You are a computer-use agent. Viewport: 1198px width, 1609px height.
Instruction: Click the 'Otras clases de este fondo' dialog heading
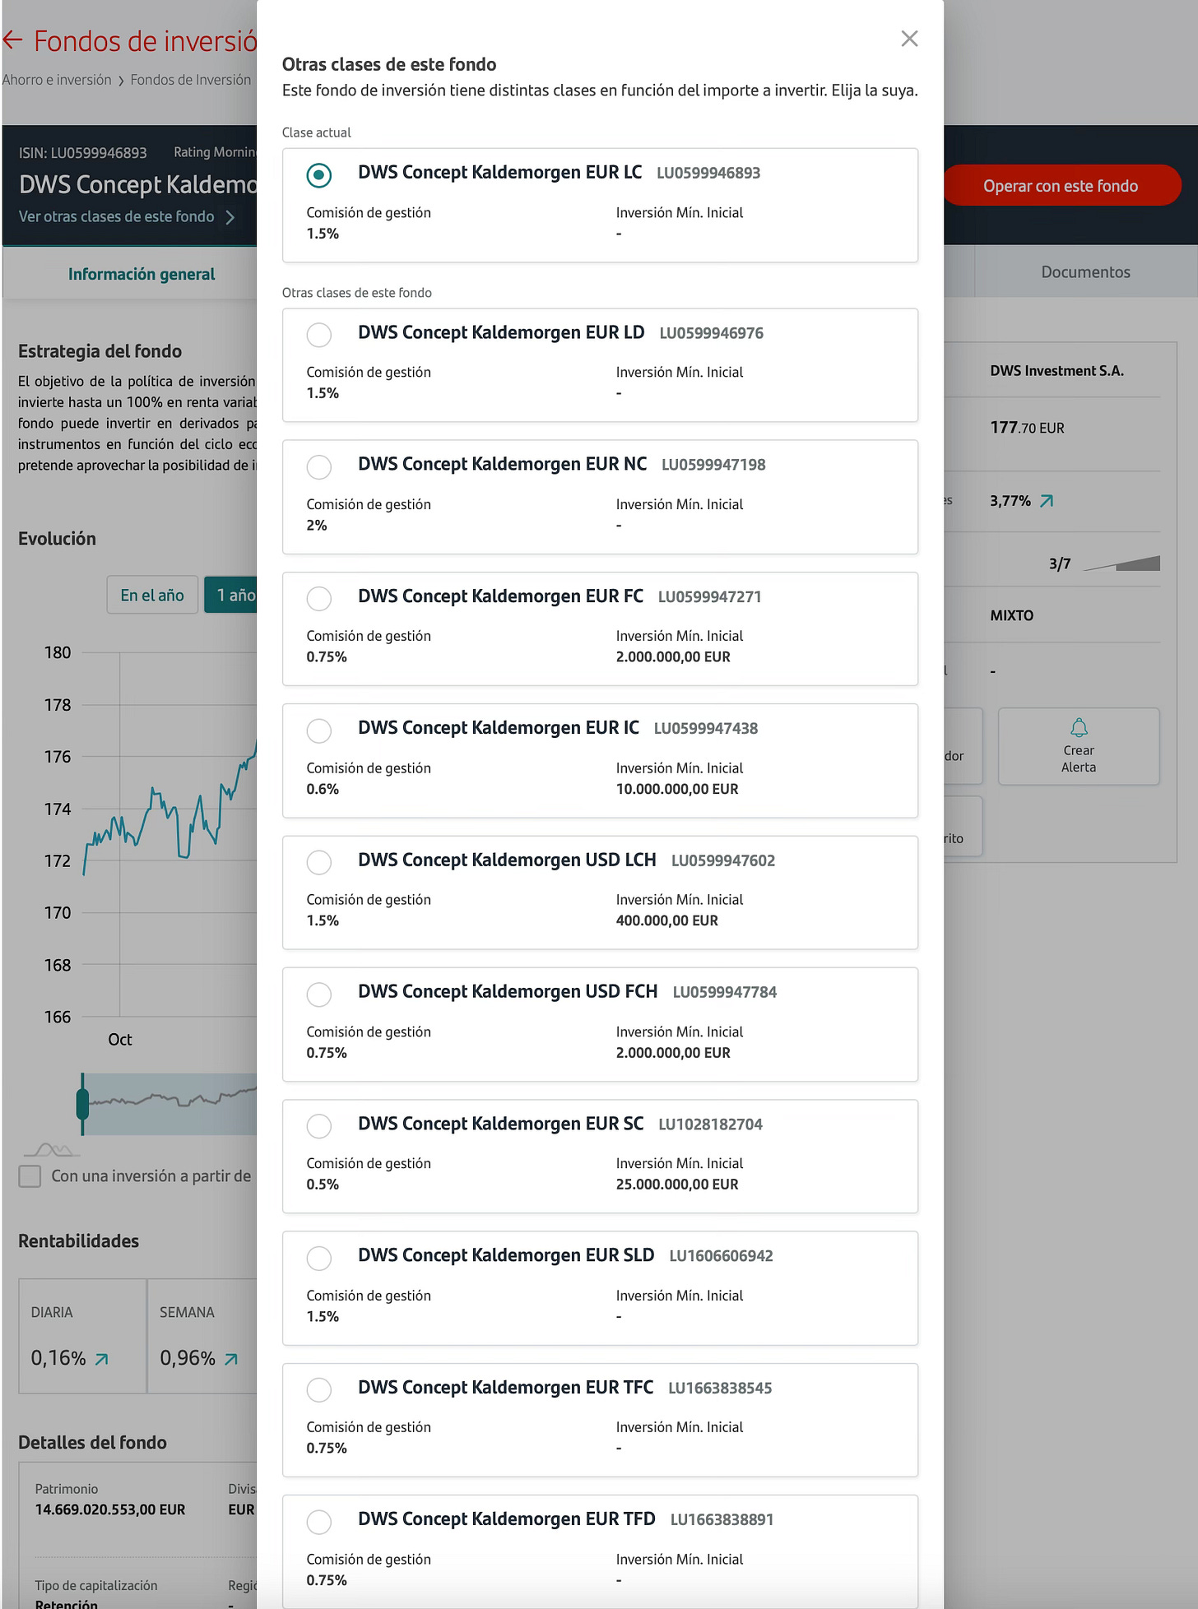coord(389,64)
